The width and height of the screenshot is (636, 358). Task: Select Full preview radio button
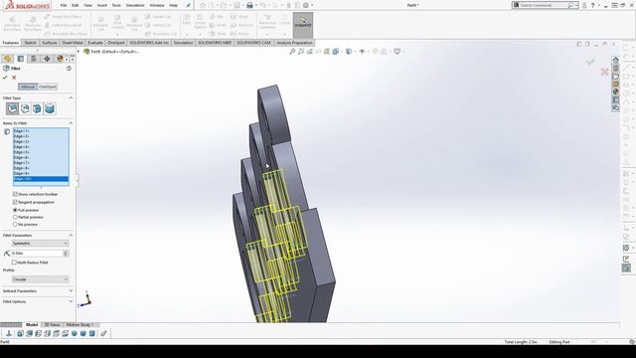(15, 210)
